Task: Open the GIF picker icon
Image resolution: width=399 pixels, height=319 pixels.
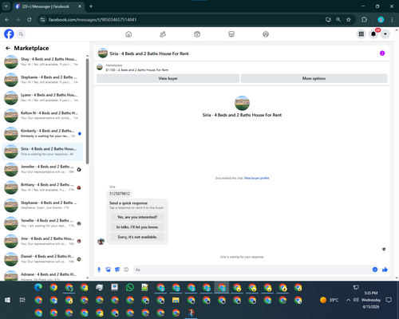Action: click(126, 270)
